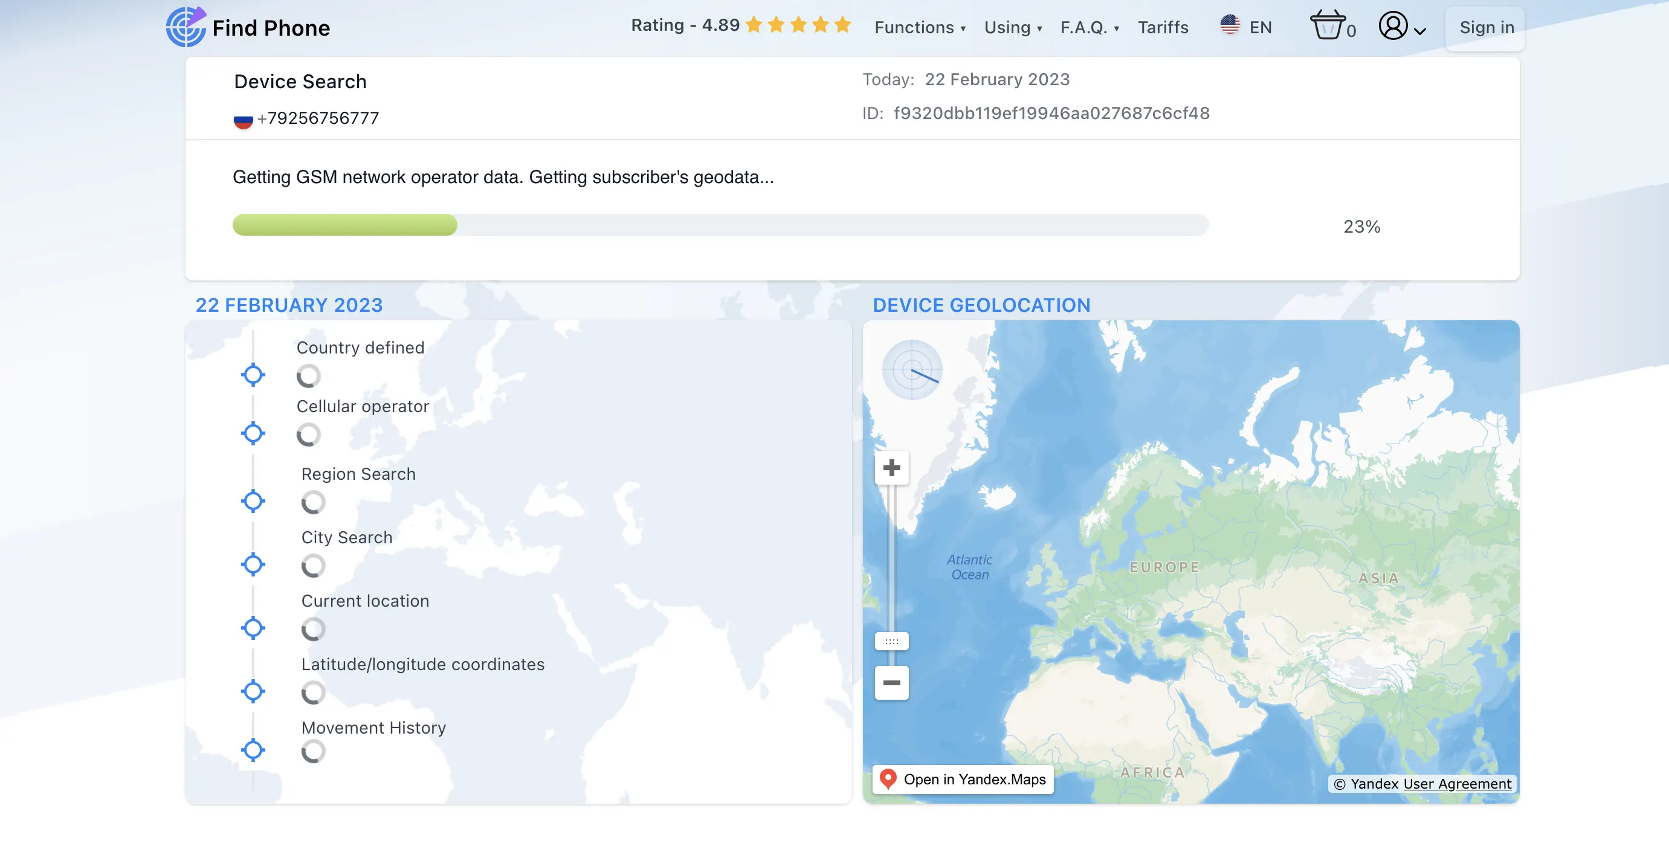Click the map zoom-in plus button
Image resolution: width=1669 pixels, height=846 pixels.
point(891,466)
